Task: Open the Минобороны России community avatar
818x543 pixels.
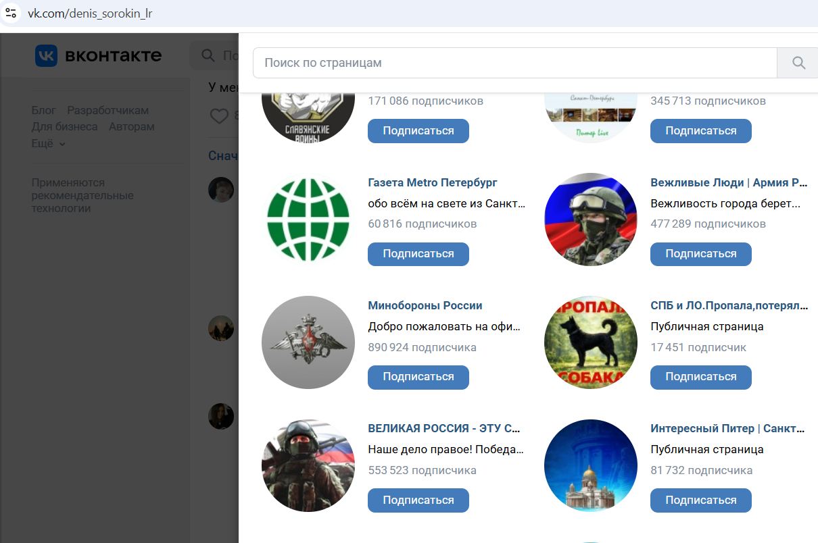Action: (308, 342)
